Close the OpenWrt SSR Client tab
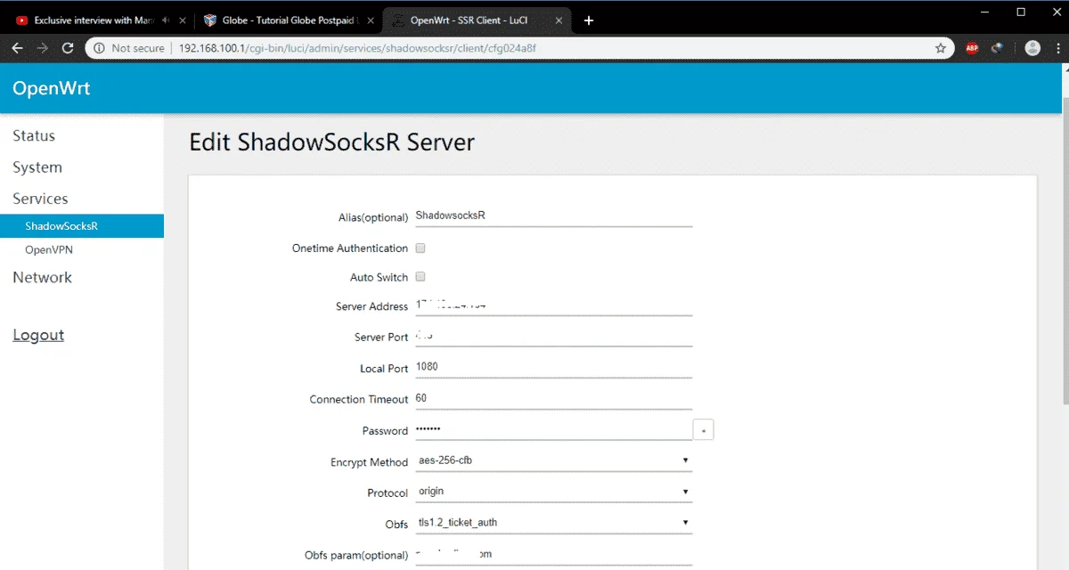1069x570 pixels. [559, 20]
